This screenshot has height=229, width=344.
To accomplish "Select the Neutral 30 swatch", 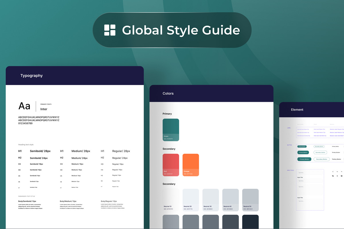I will 211,200.
